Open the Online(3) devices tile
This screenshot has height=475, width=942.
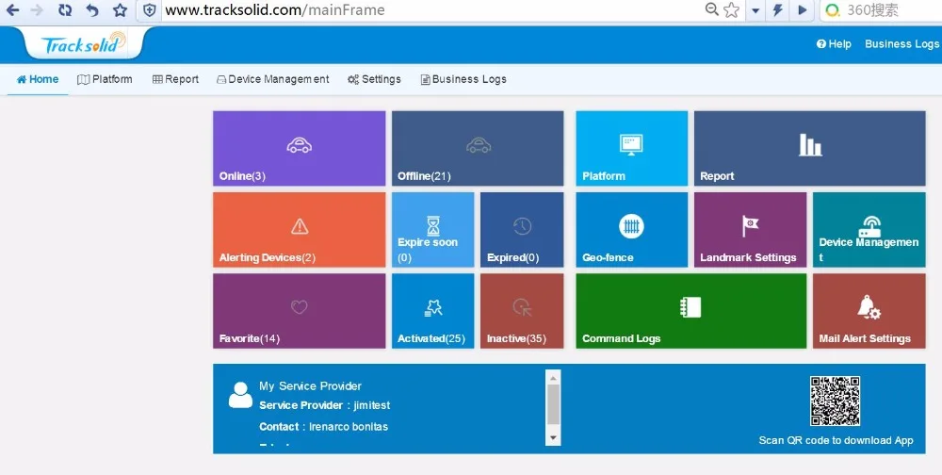pyautogui.click(x=300, y=149)
